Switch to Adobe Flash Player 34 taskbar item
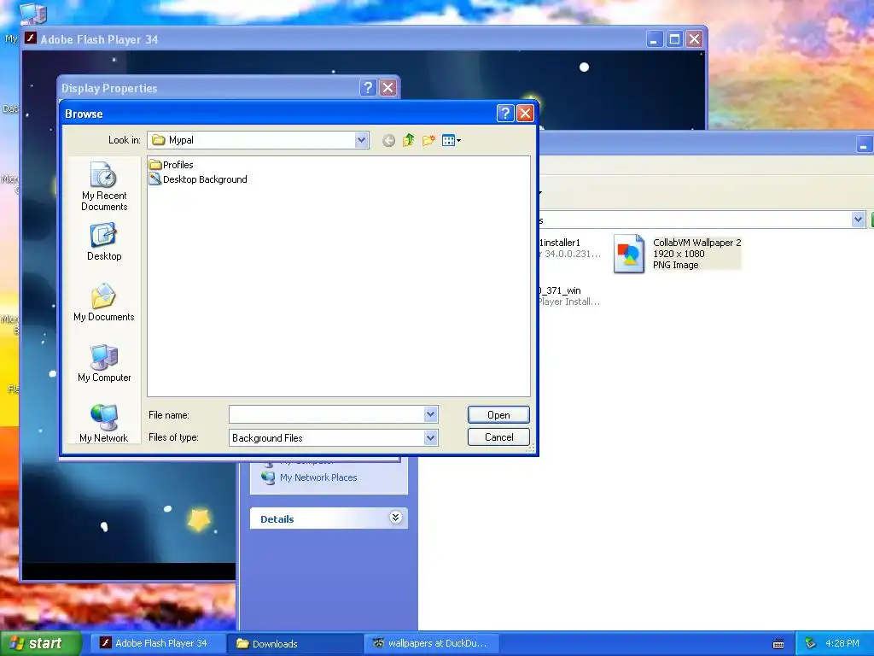 pyautogui.click(x=159, y=643)
